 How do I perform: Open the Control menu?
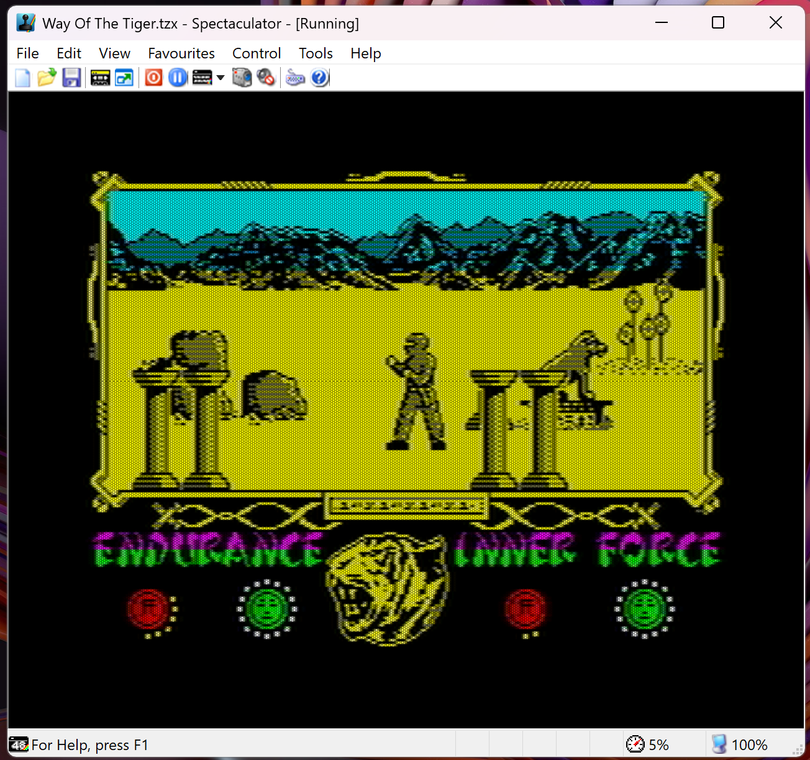point(257,53)
